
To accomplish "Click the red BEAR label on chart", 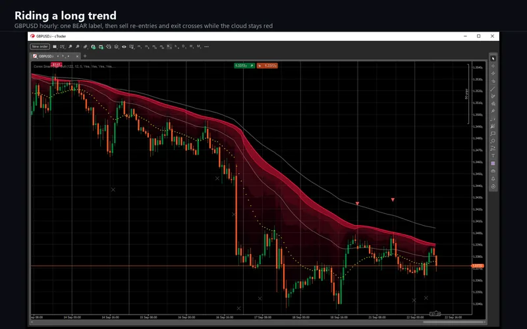I will coord(56,64).
